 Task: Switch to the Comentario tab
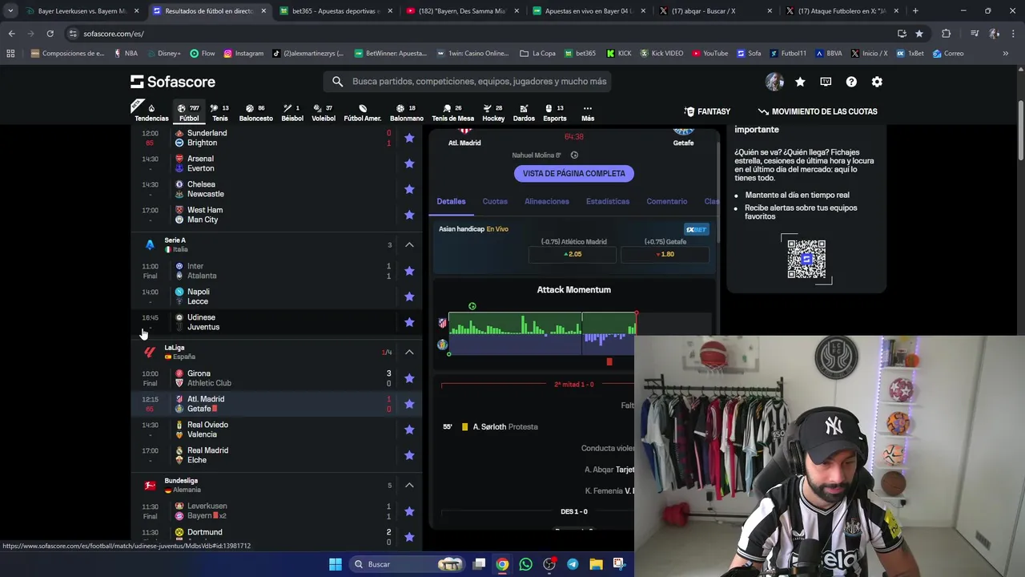click(666, 201)
